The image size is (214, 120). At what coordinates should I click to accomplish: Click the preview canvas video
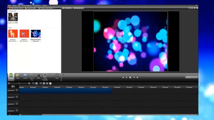click(130, 41)
